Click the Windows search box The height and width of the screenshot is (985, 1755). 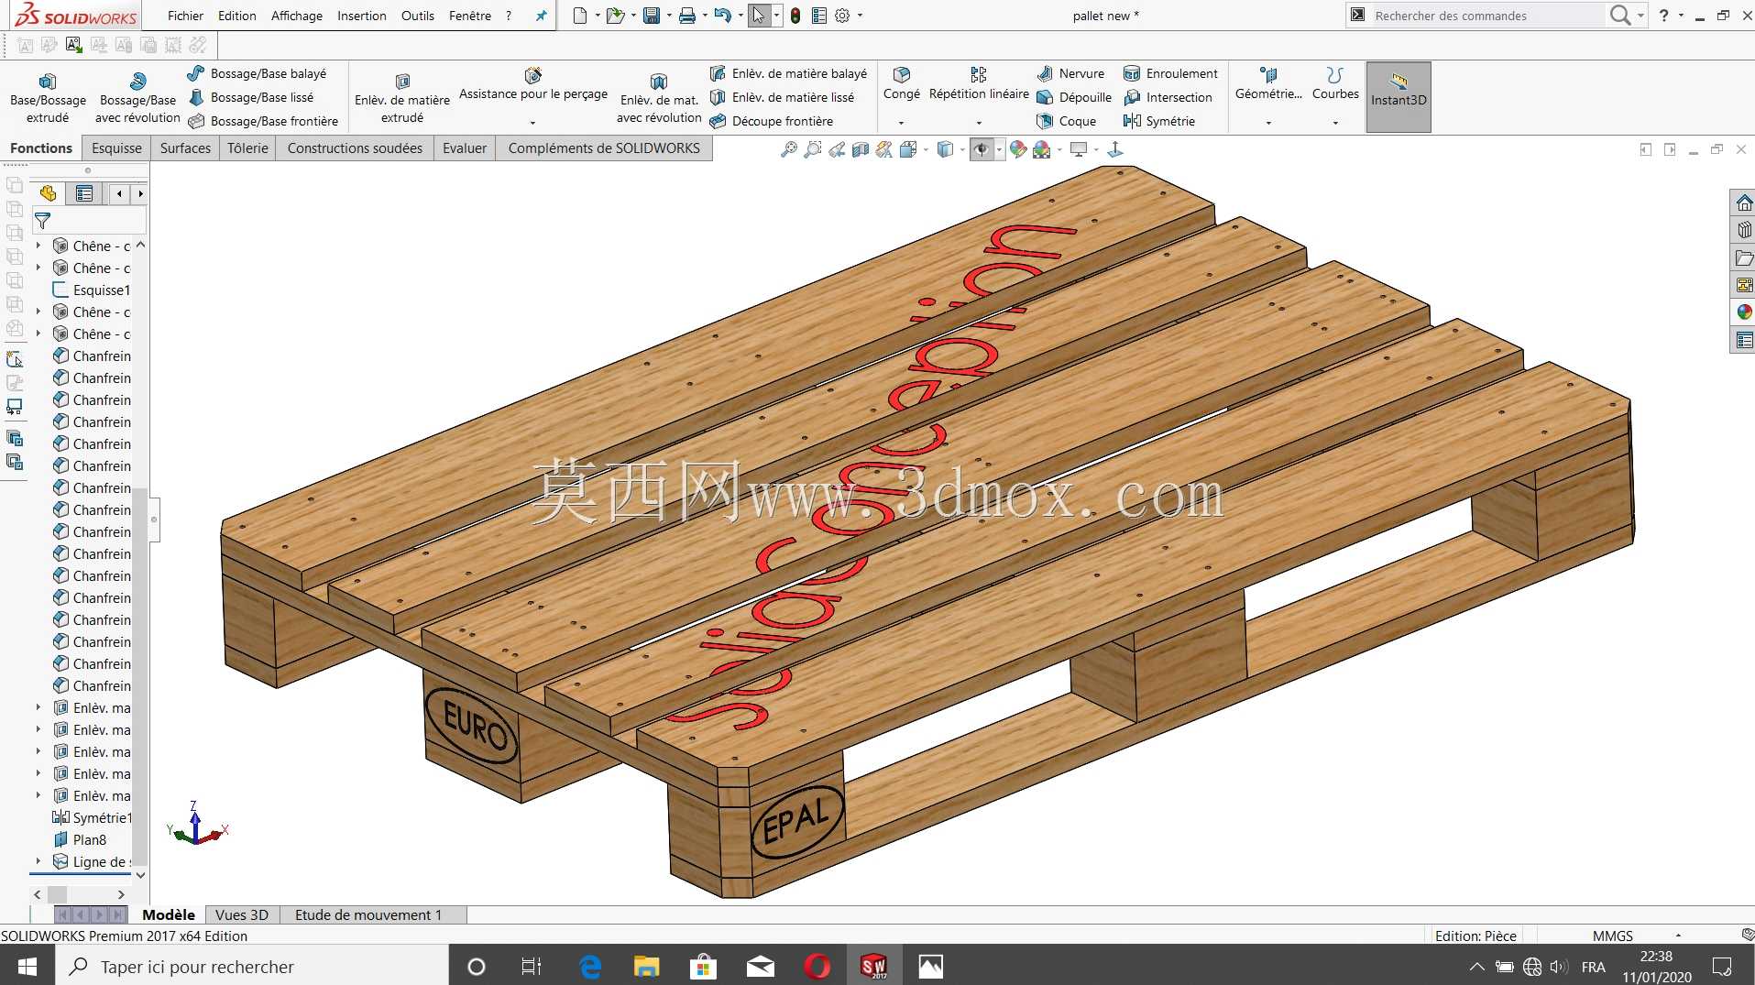pyautogui.click(x=253, y=967)
